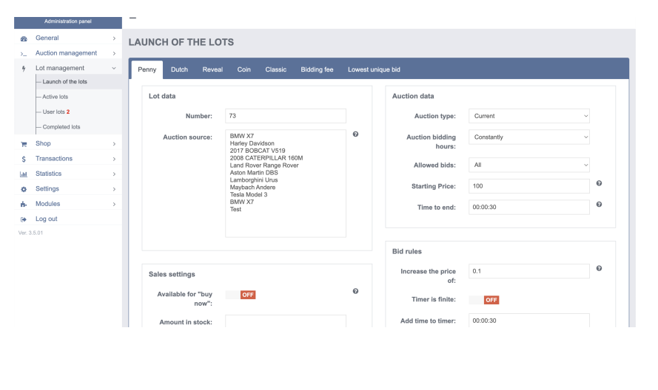This screenshot has width=658, height=390.
Task: Collapse the Lot management chevron
Action: tap(114, 68)
